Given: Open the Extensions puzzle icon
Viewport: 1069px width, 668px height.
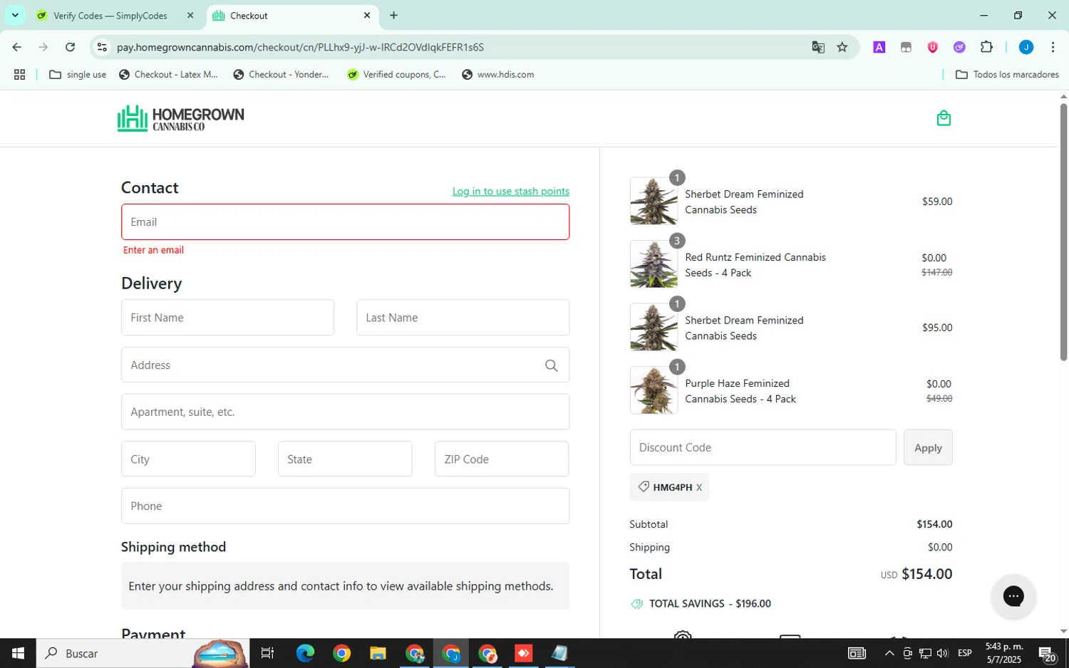Looking at the screenshot, I should tap(986, 47).
